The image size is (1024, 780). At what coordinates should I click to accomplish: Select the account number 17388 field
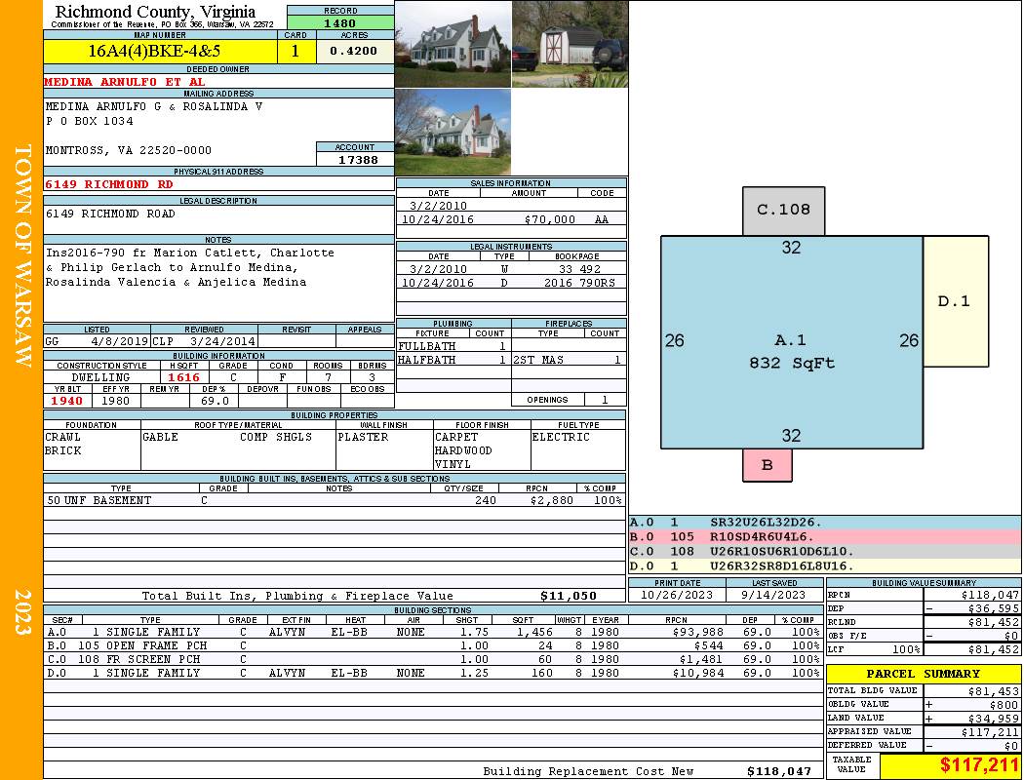pos(355,159)
